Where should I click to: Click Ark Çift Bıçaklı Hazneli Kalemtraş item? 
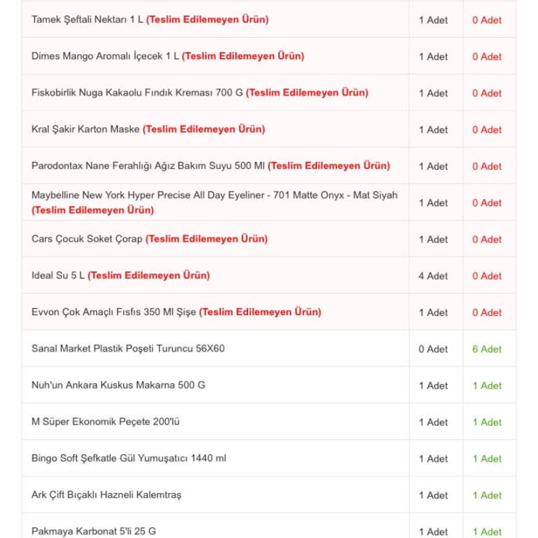[106, 495]
